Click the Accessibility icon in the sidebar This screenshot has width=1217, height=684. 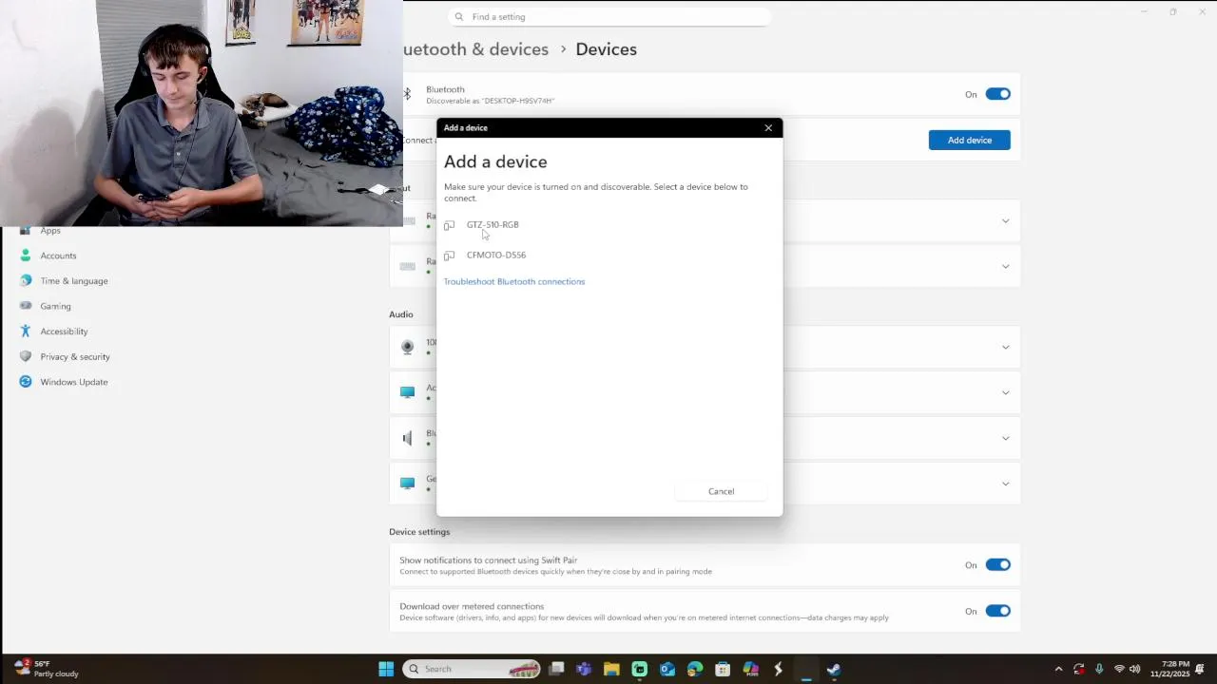pyautogui.click(x=25, y=331)
